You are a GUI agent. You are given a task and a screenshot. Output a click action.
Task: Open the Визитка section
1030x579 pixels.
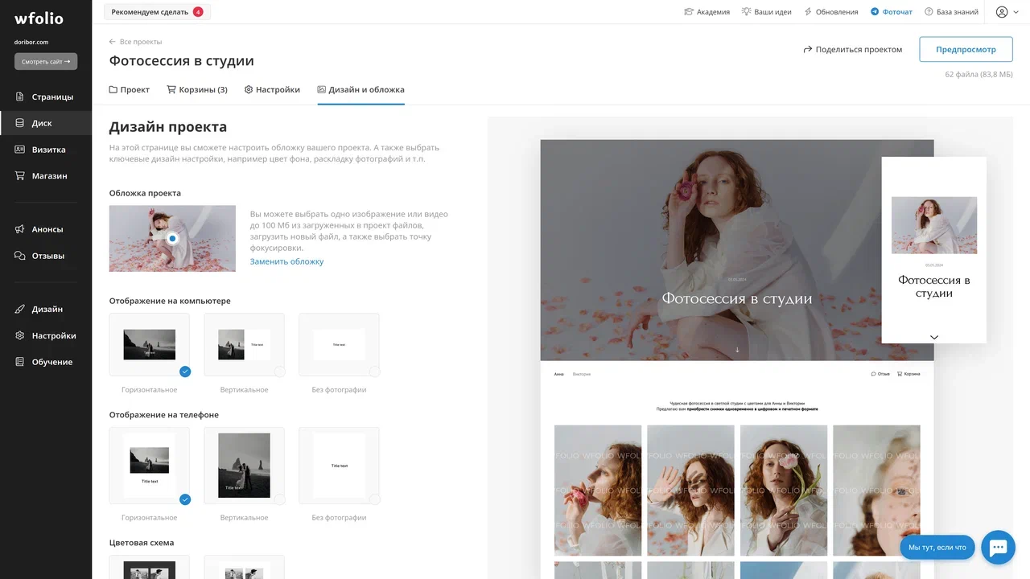click(x=47, y=149)
